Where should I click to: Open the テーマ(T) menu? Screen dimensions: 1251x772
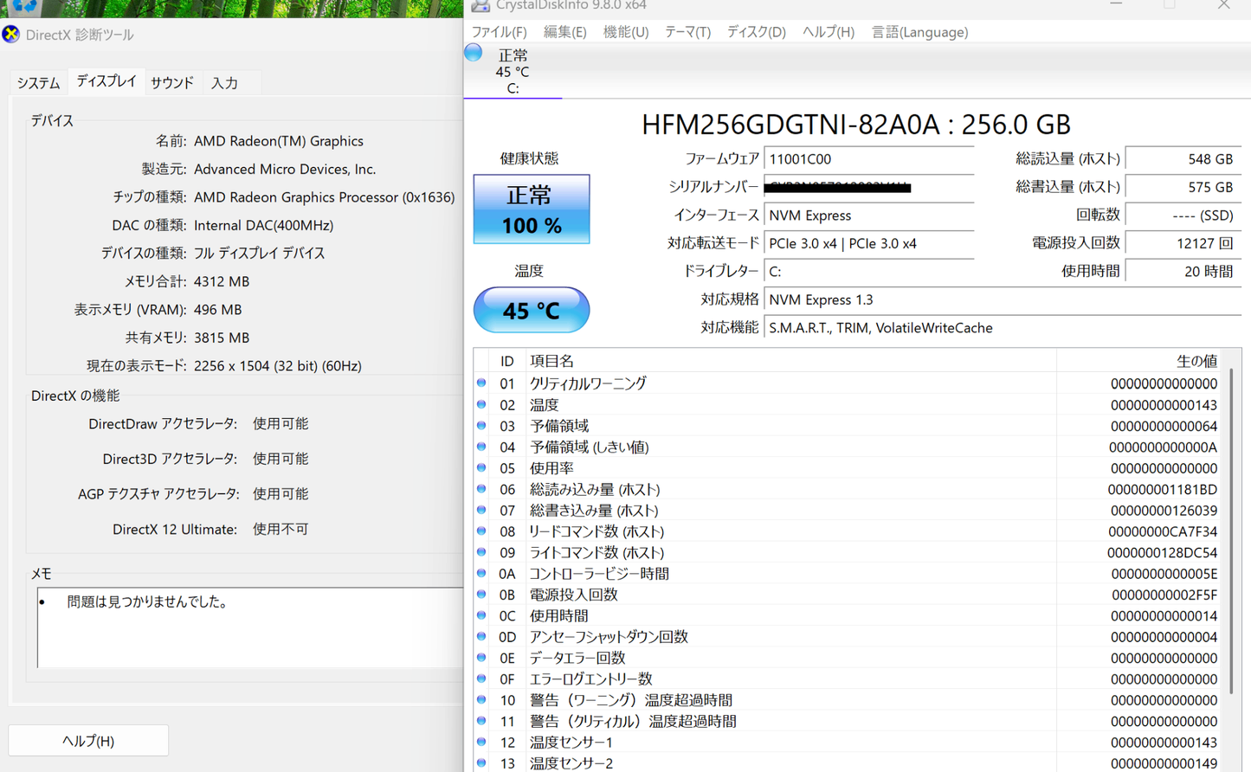click(x=687, y=32)
